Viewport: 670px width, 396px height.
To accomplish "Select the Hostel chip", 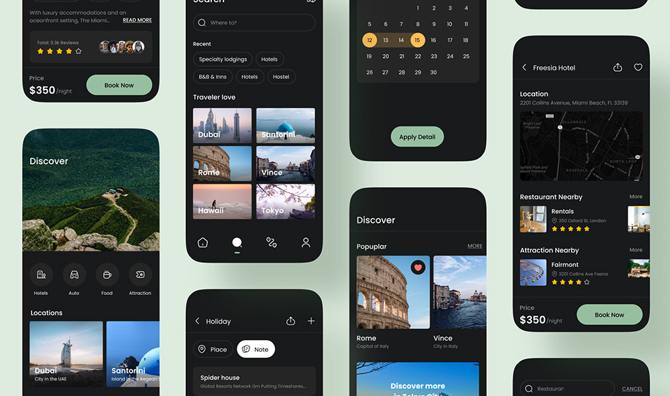I will [x=281, y=76].
